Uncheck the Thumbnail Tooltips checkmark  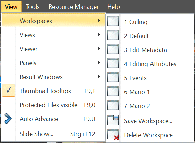[9, 90]
